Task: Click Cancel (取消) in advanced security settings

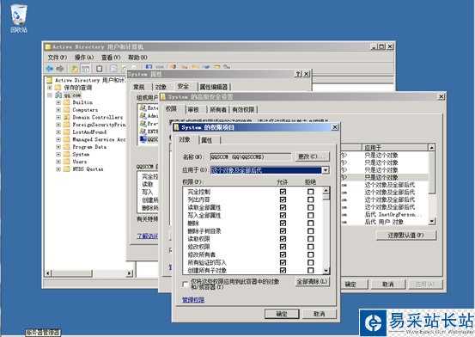Action: click(x=387, y=285)
